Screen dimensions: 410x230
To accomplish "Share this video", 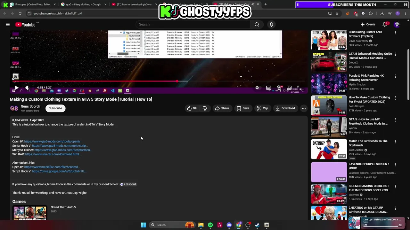I will 222,108.
